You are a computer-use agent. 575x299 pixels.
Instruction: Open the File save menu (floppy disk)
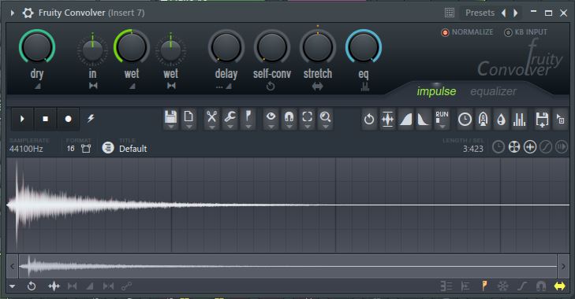[x=171, y=119]
